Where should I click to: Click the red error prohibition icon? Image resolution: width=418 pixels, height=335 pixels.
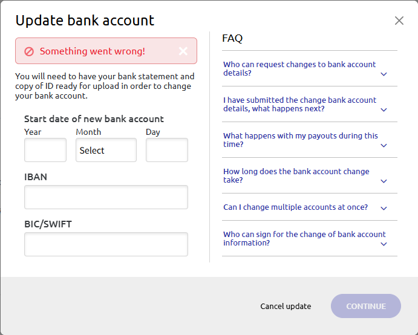click(x=29, y=51)
